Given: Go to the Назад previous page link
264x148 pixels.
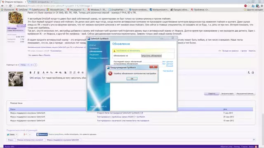Looking at the screenshot, I should 23,65.
